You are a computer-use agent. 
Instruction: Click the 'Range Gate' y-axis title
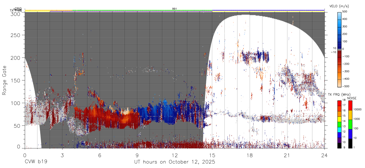(5, 81)
